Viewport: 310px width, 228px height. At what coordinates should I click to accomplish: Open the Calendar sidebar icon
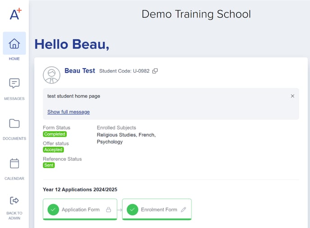(x=14, y=163)
